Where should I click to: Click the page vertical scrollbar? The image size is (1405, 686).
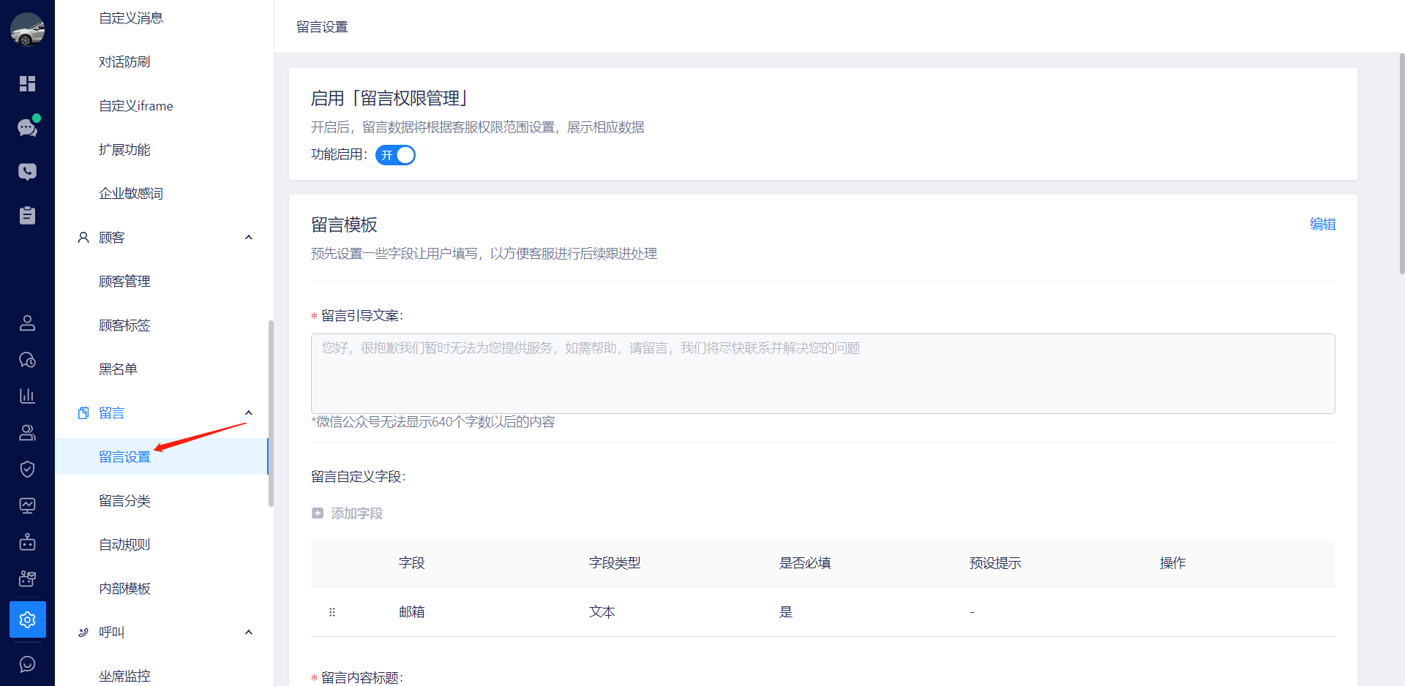point(1401,164)
